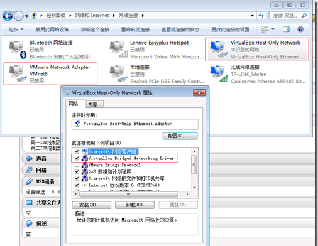318x246 pixels.
Task: Click 诊断这个连接 in the toolbar
Action: click(x=95, y=29)
